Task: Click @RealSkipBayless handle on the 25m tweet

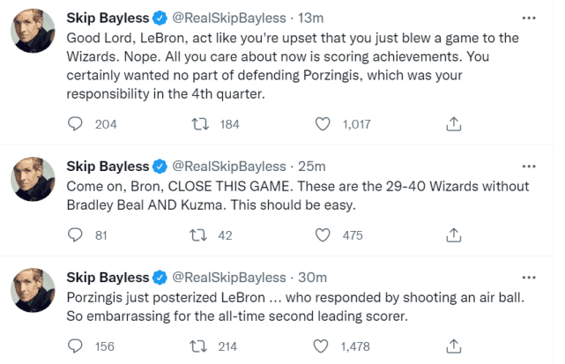Action: pos(227,167)
